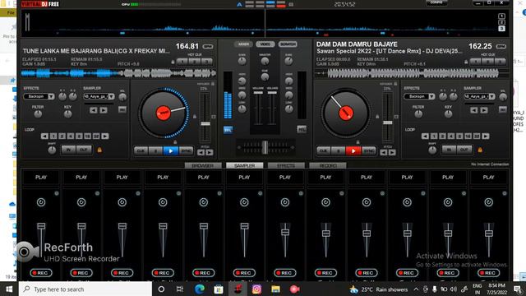
Task: Open the right deck Backspin effect dropdown
Action: coord(431,97)
